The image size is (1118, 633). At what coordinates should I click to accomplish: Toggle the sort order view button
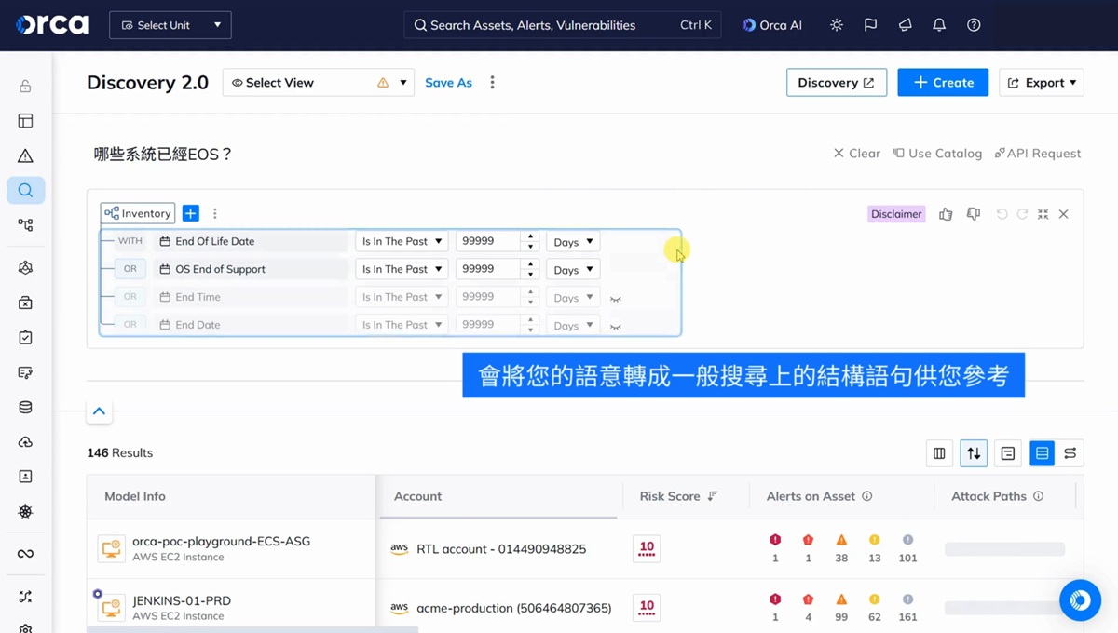tap(974, 453)
